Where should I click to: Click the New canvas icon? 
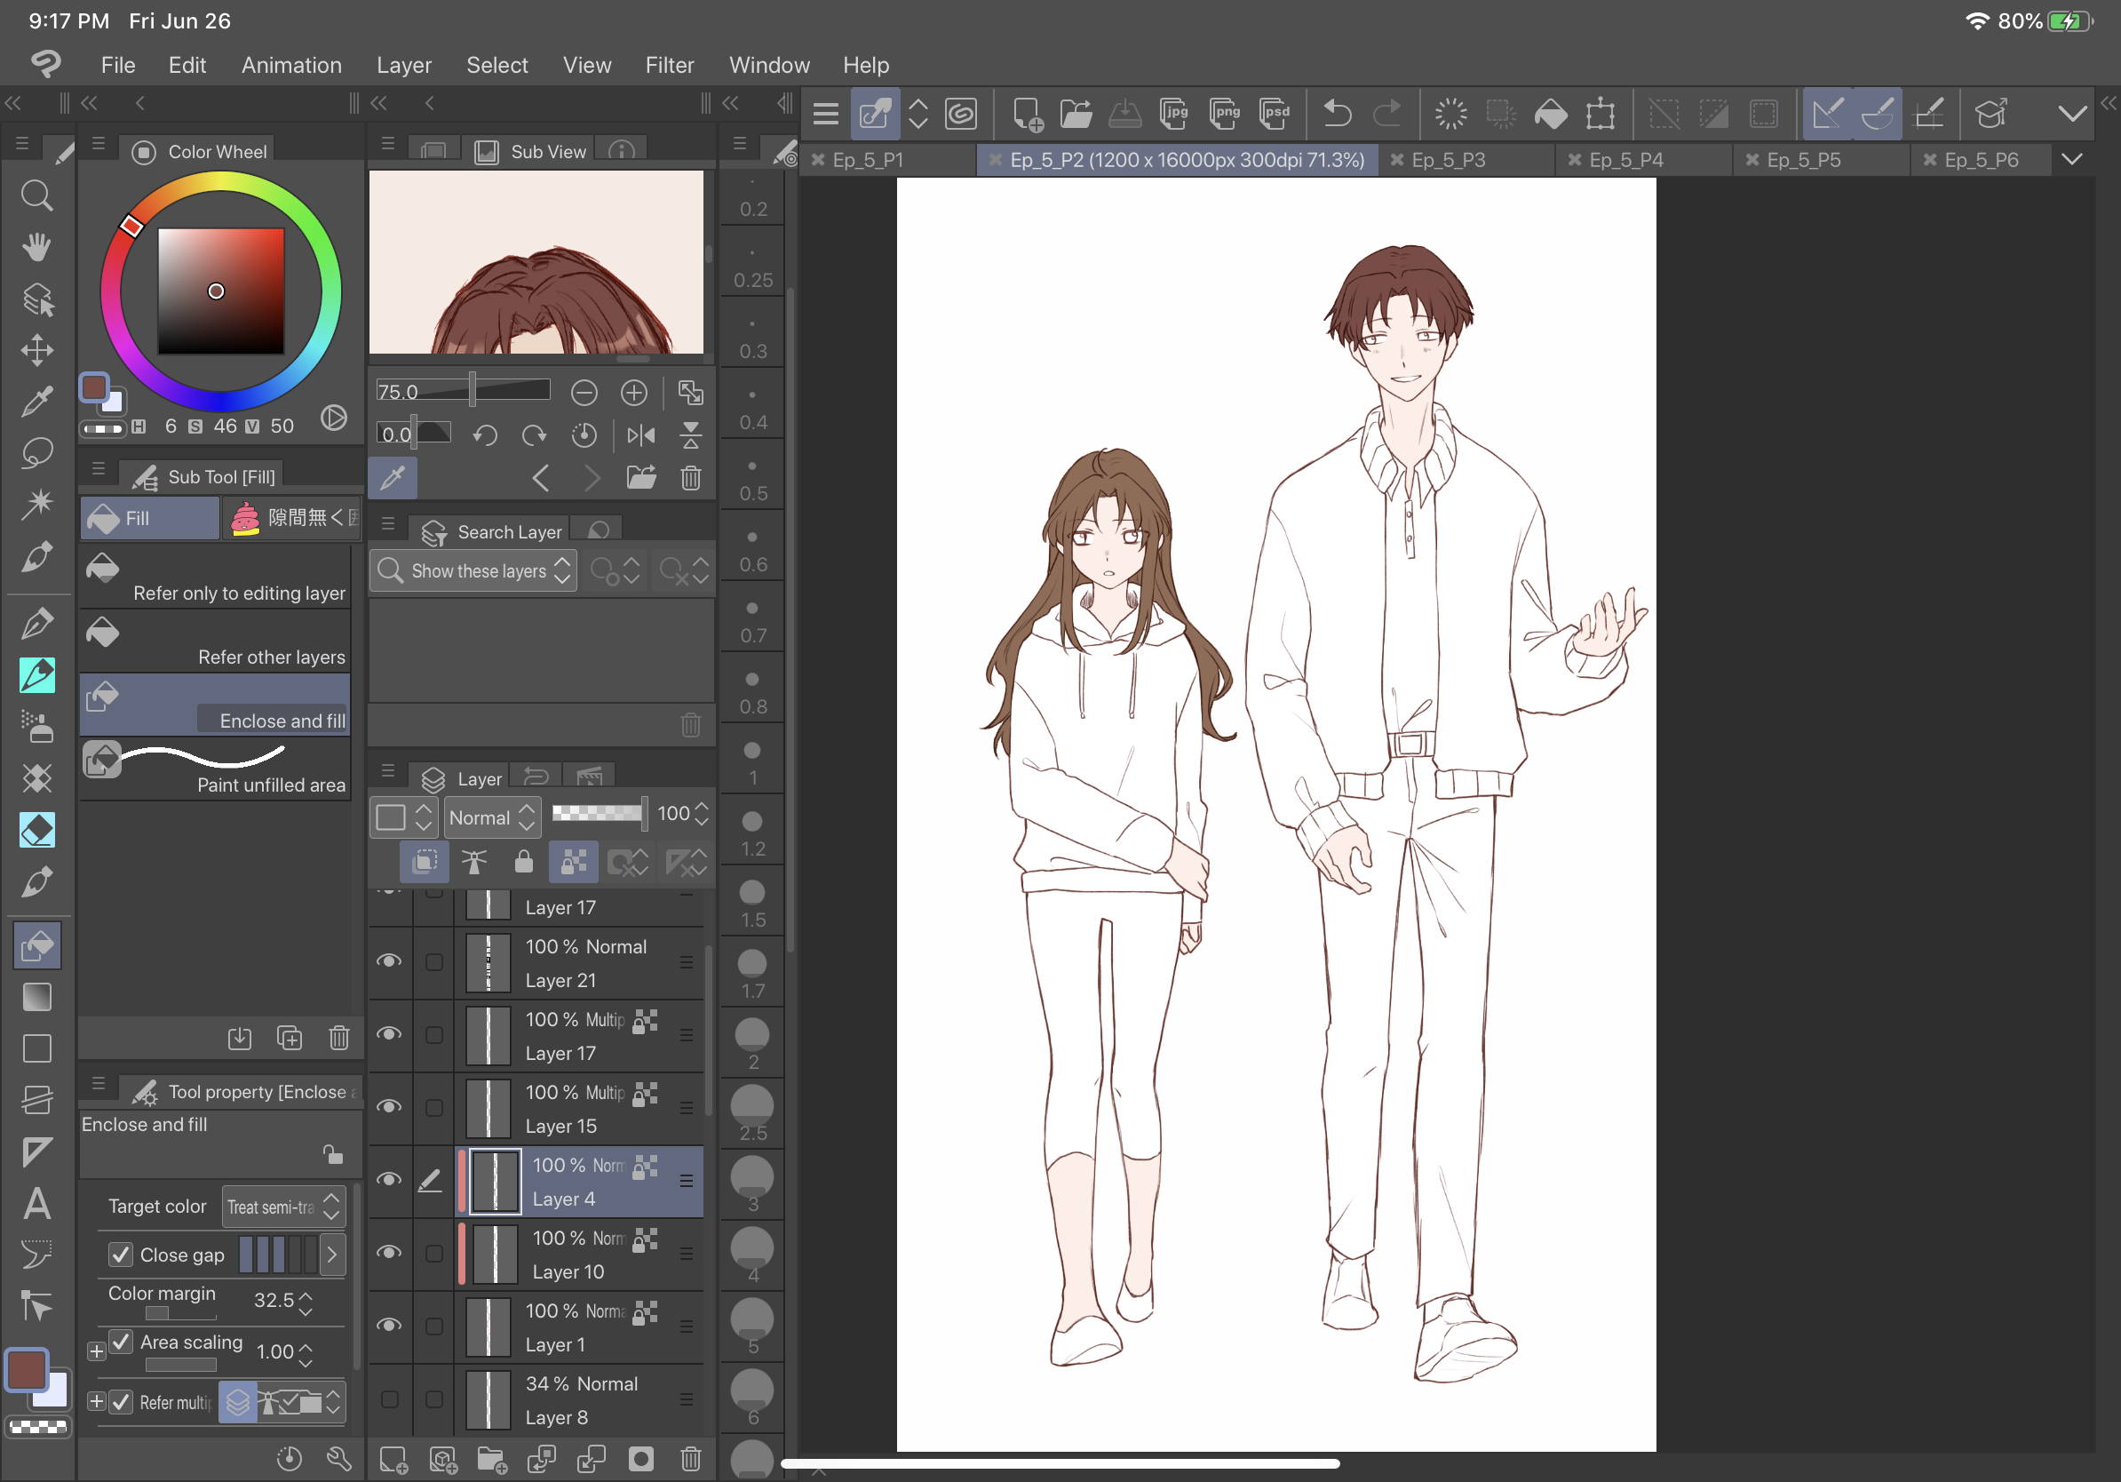(1027, 114)
